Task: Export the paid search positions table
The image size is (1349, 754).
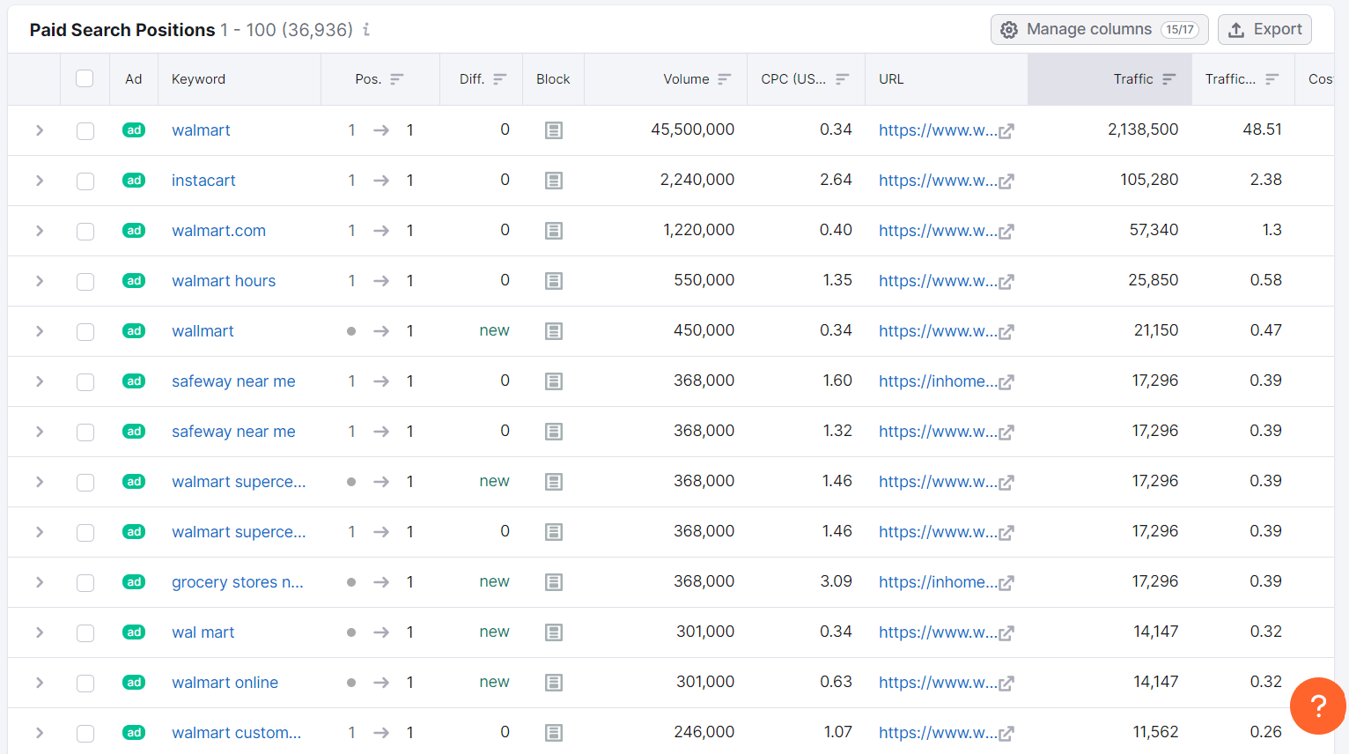Action: [1264, 29]
